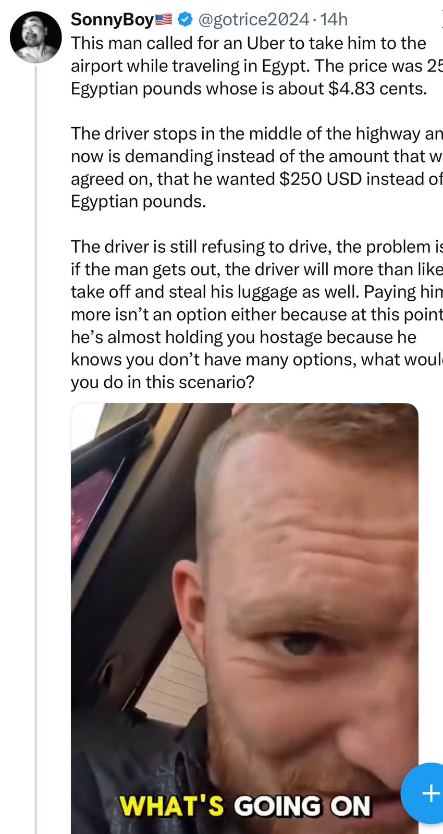The image size is (443, 834).
Task: Tap the 'Egyptian pounds.' line in the second paragraph
Action: click(139, 201)
